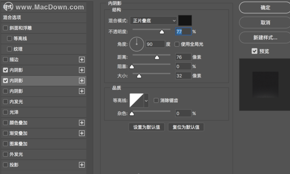
Task: Add another 描边 effect with plus icon
Action: 82,60
